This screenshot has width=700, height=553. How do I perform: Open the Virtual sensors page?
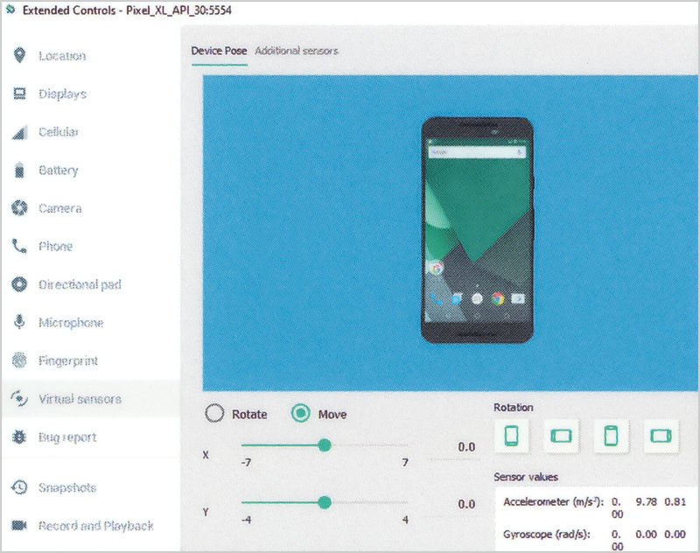click(91, 399)
